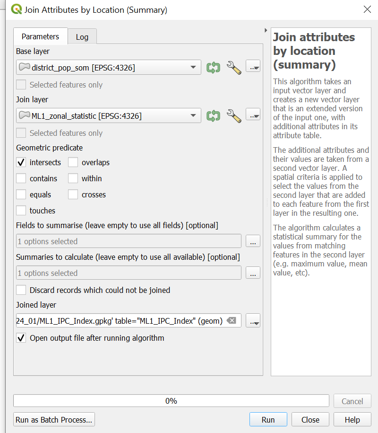Check Discard records which could not be joined
The width and height of the screenshot is (378, 433).
[x=21, y=290]
